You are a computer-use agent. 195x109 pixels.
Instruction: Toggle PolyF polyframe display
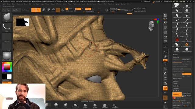pyautogui.click(x=165, y=88)
